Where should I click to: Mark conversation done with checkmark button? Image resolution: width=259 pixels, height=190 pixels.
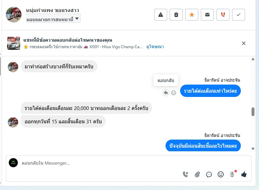[x=239, y=15]
